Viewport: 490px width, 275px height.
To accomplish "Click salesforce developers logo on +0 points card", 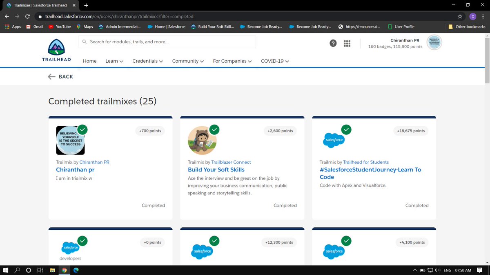I will (70, 251).
